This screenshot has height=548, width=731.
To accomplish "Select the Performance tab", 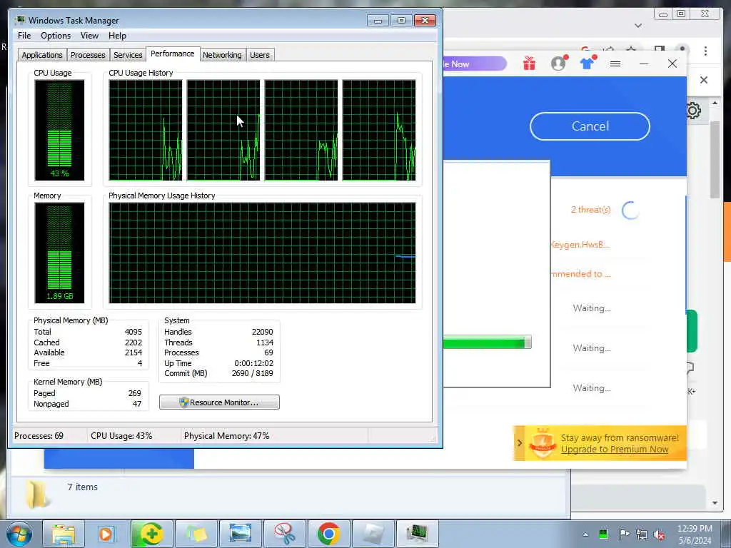I will tap(173, 54).
